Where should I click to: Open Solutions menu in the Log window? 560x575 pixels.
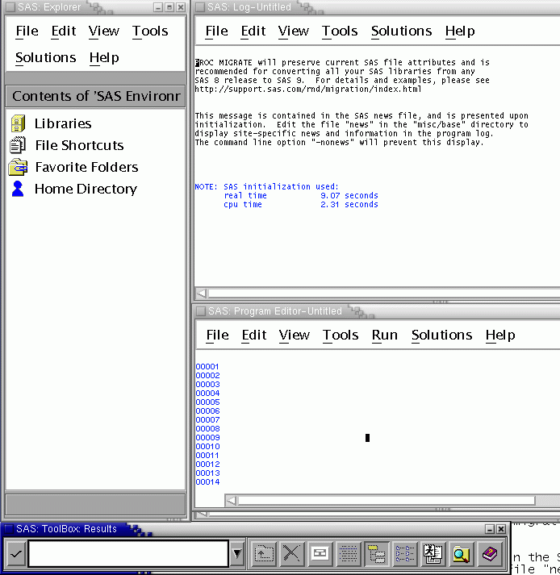[401, 31]
